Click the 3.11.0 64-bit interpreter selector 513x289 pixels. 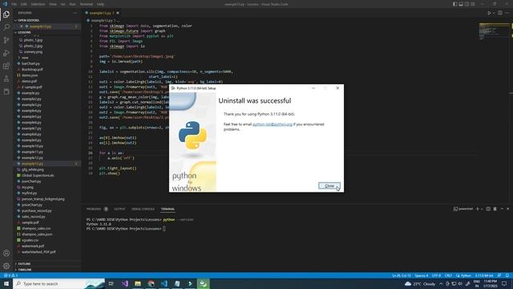point(484,275)
